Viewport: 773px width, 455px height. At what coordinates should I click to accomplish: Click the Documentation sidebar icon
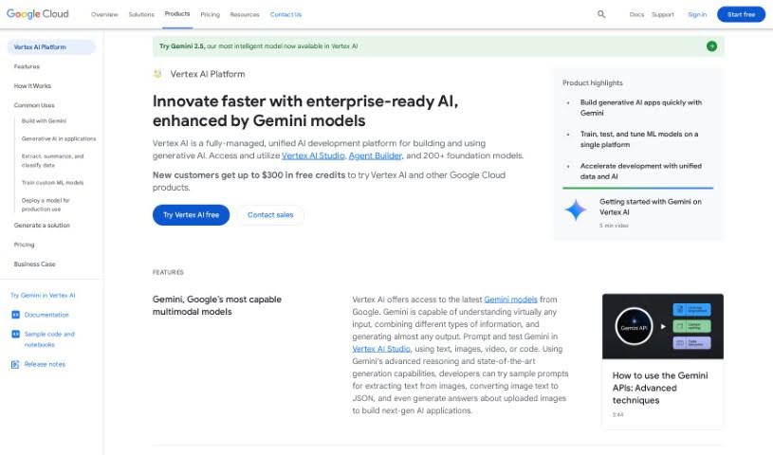coord(15,315)
